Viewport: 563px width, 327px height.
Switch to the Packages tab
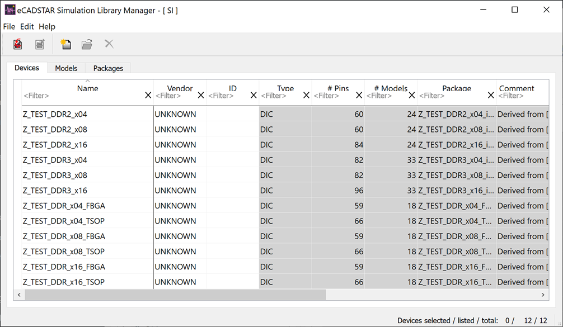(x=108, y=68)
